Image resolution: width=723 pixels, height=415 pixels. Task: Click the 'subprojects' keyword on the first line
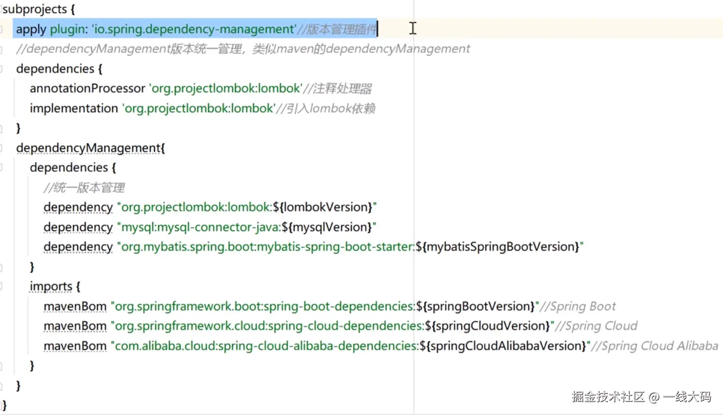(35, 9)
